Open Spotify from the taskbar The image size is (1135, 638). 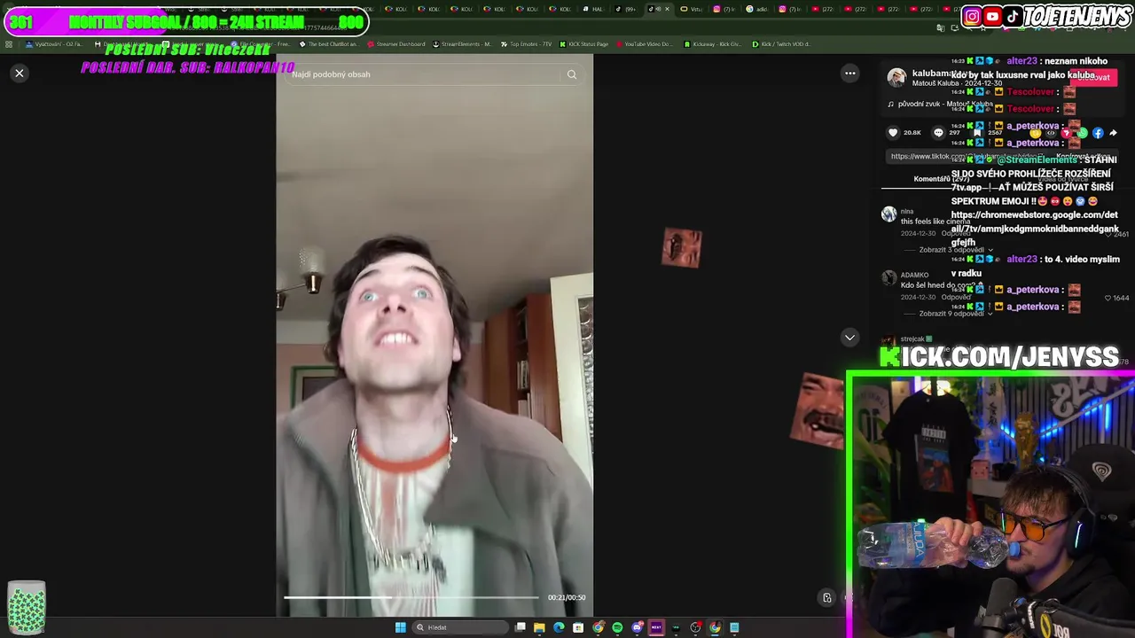coord(617,627)
